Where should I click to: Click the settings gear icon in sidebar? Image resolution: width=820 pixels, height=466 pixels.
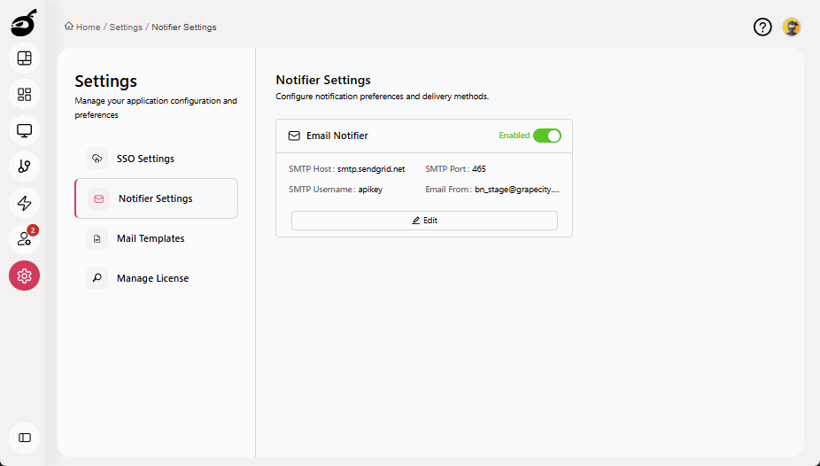click(x=25, y=276)
